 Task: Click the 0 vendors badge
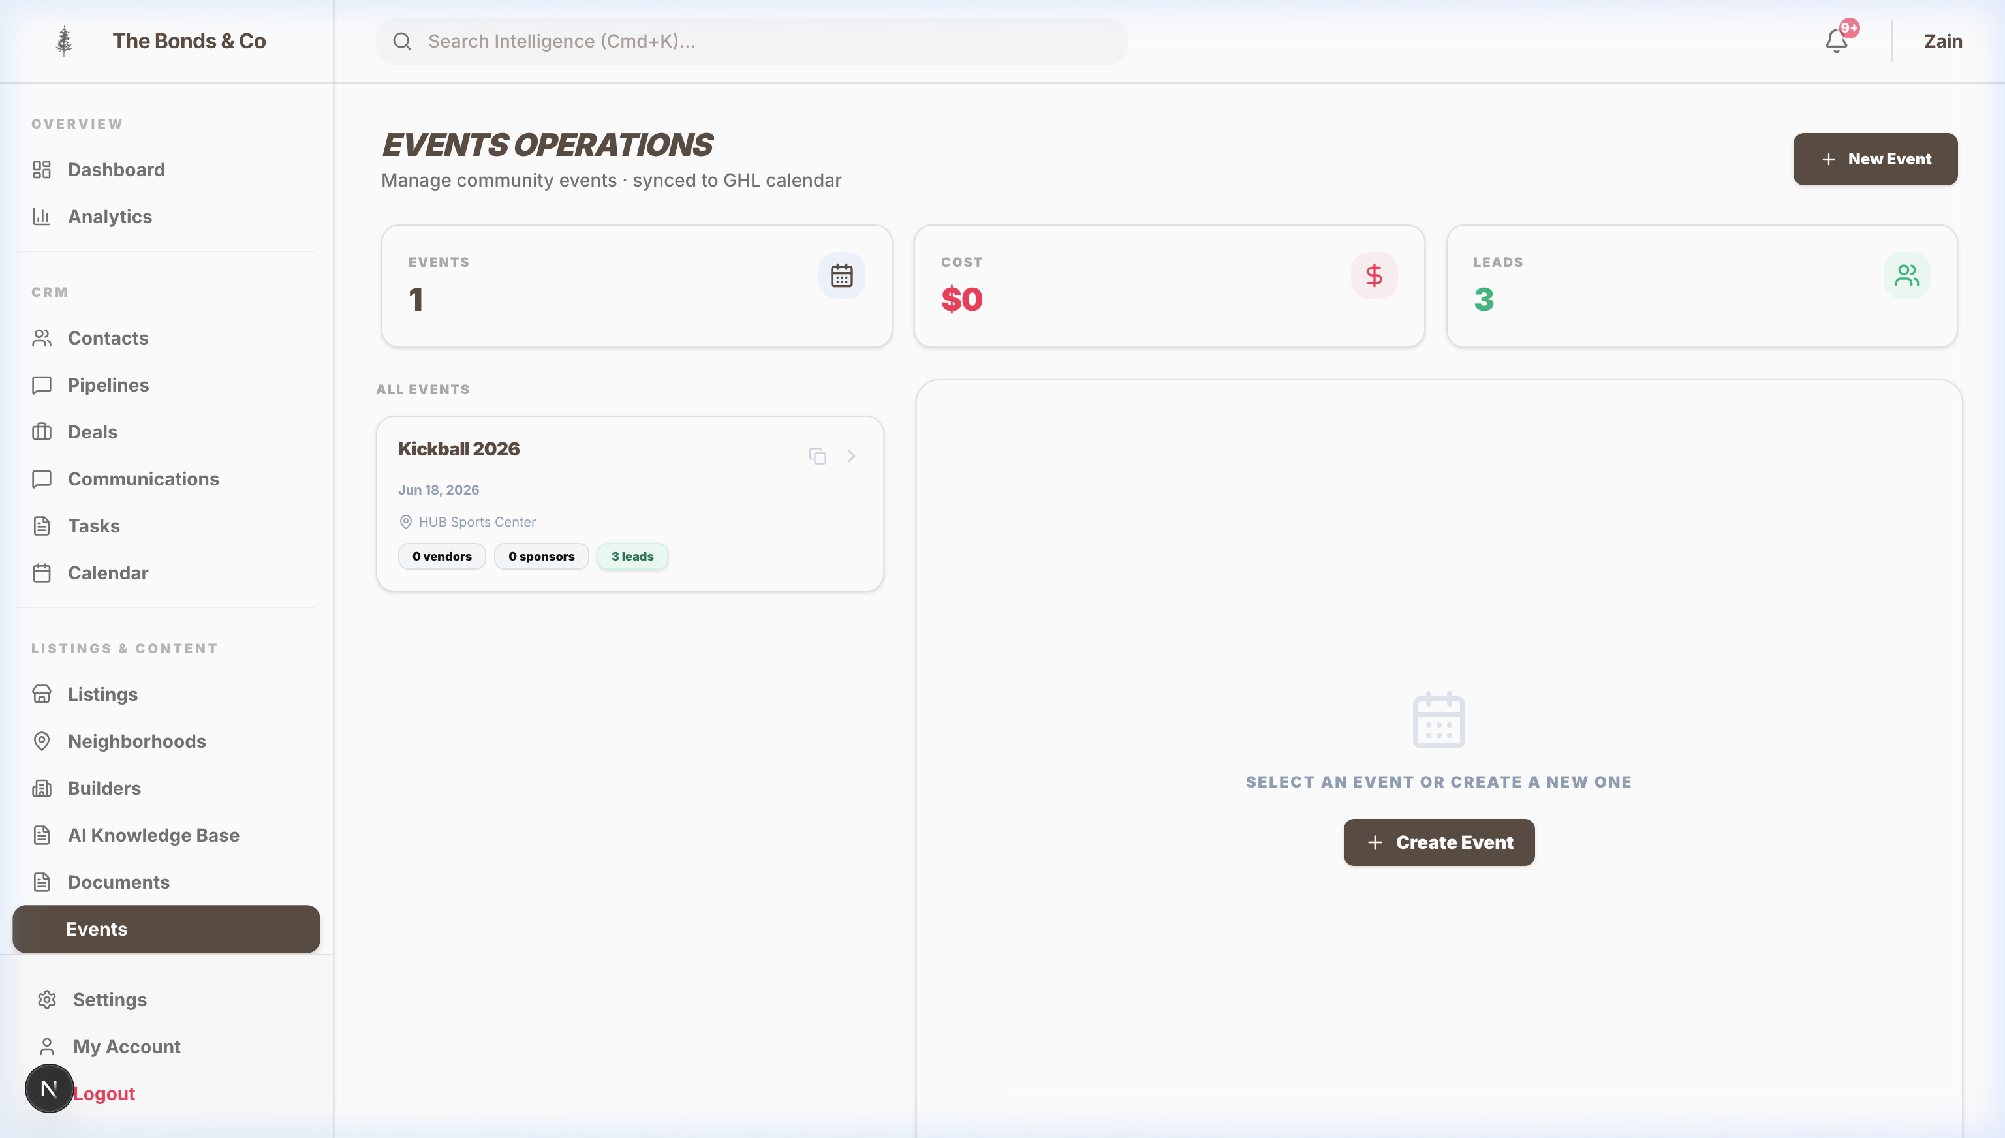click(442, 556)
